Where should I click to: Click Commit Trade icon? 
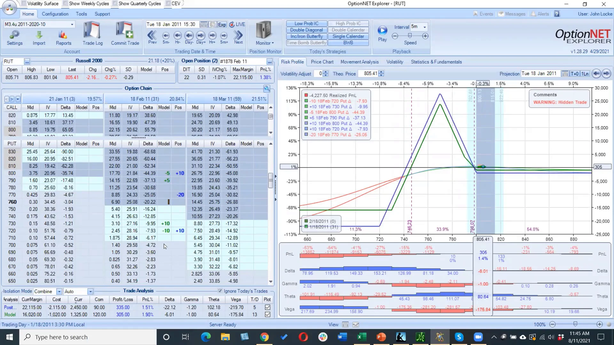tap(125, 33)
